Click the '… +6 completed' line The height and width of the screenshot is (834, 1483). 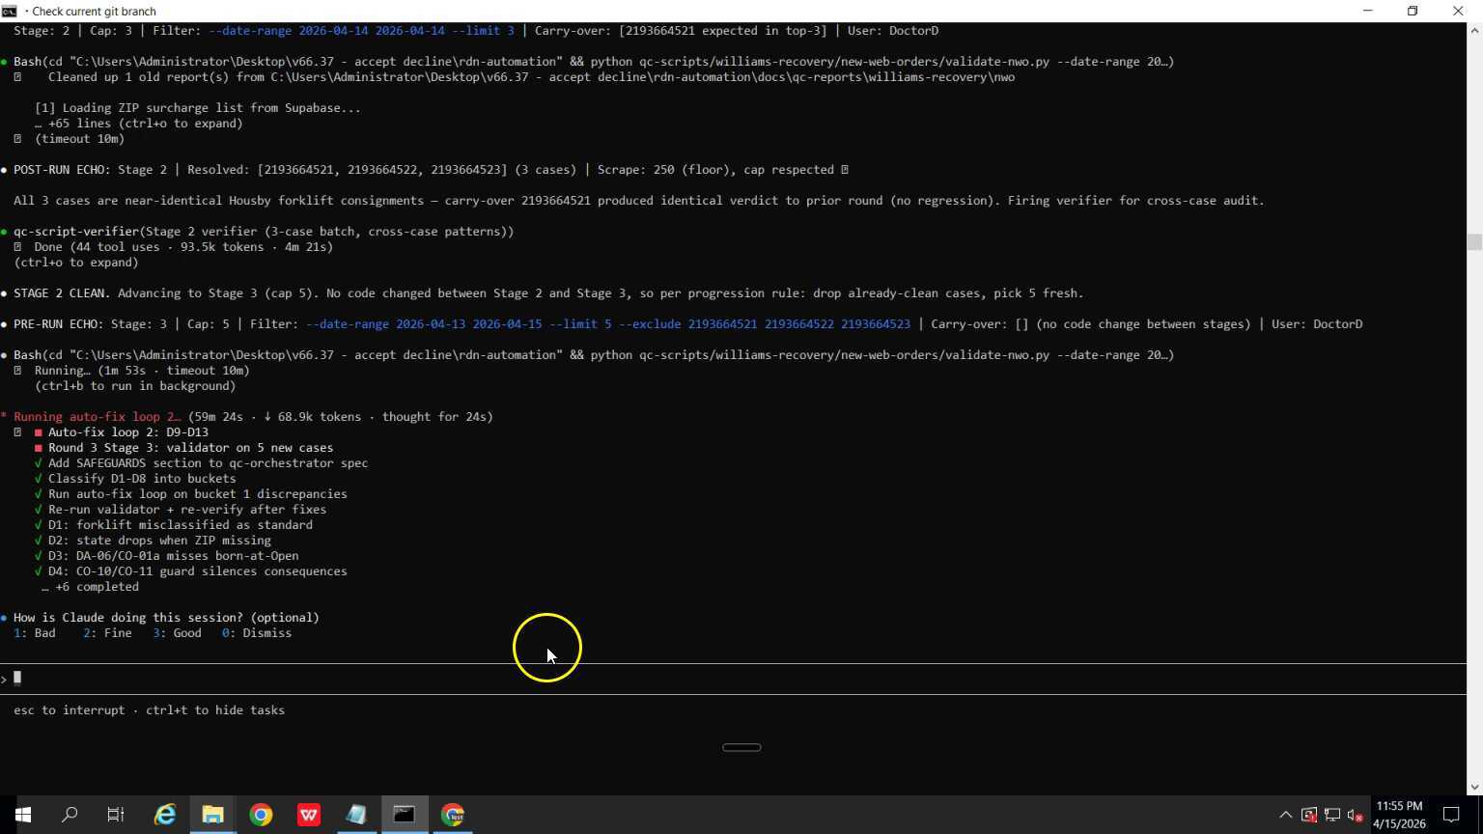(90, 587)
